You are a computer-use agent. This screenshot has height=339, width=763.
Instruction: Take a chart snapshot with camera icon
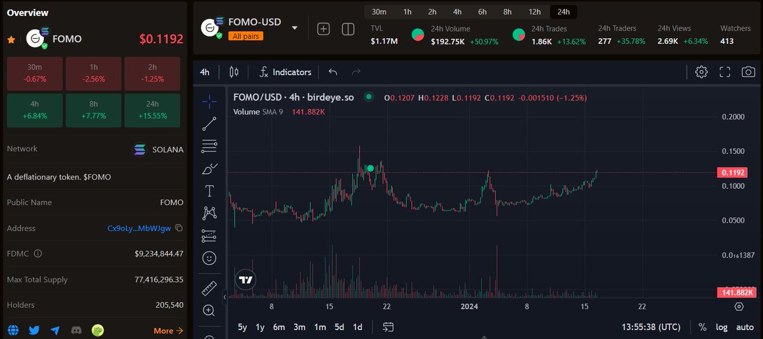click(748, 72)
